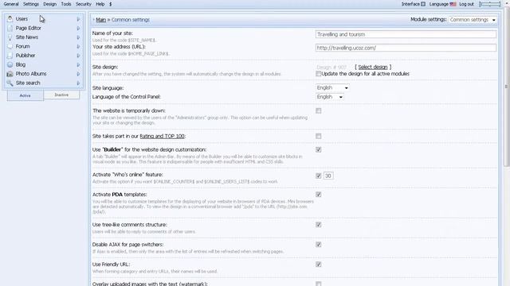Open the Settings menu
Viewport: 510px width, 286px height.
pyautogui.click(x=31, y=4)
